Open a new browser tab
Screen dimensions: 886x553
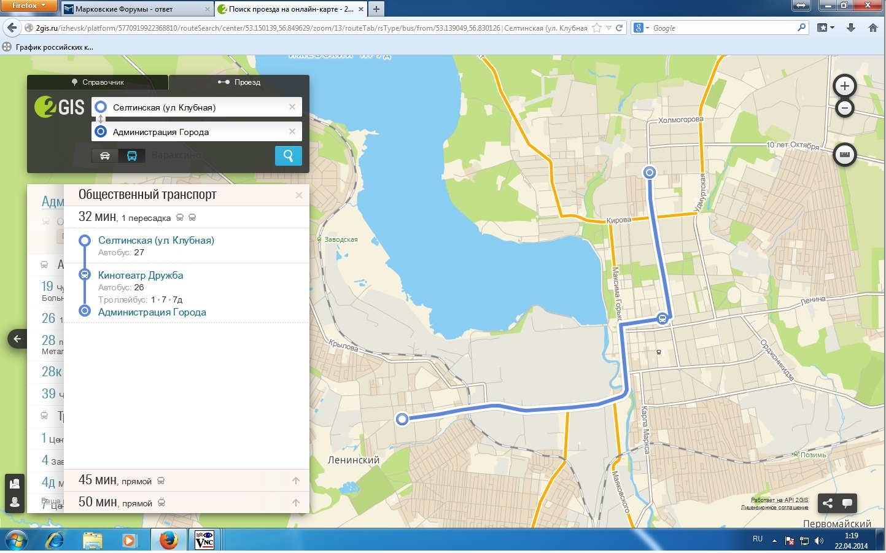click(x=376, y=9)
